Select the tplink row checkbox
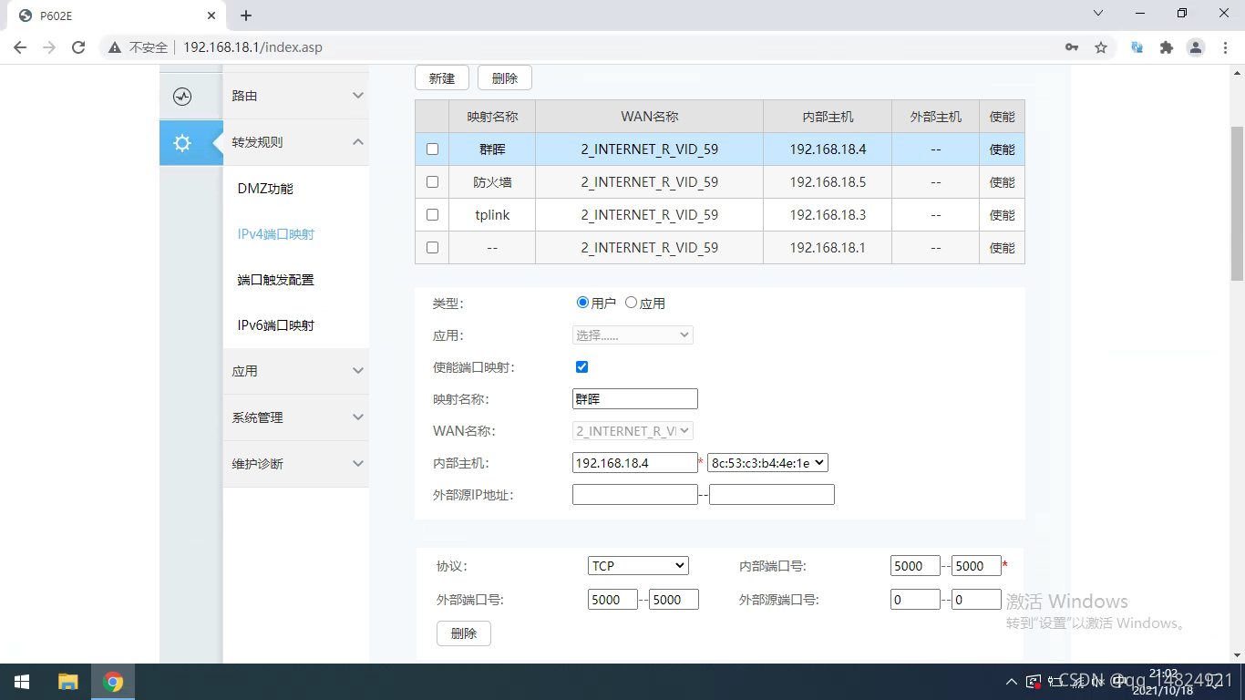This screenshot has width=1245, height=700. coord(432,215)
